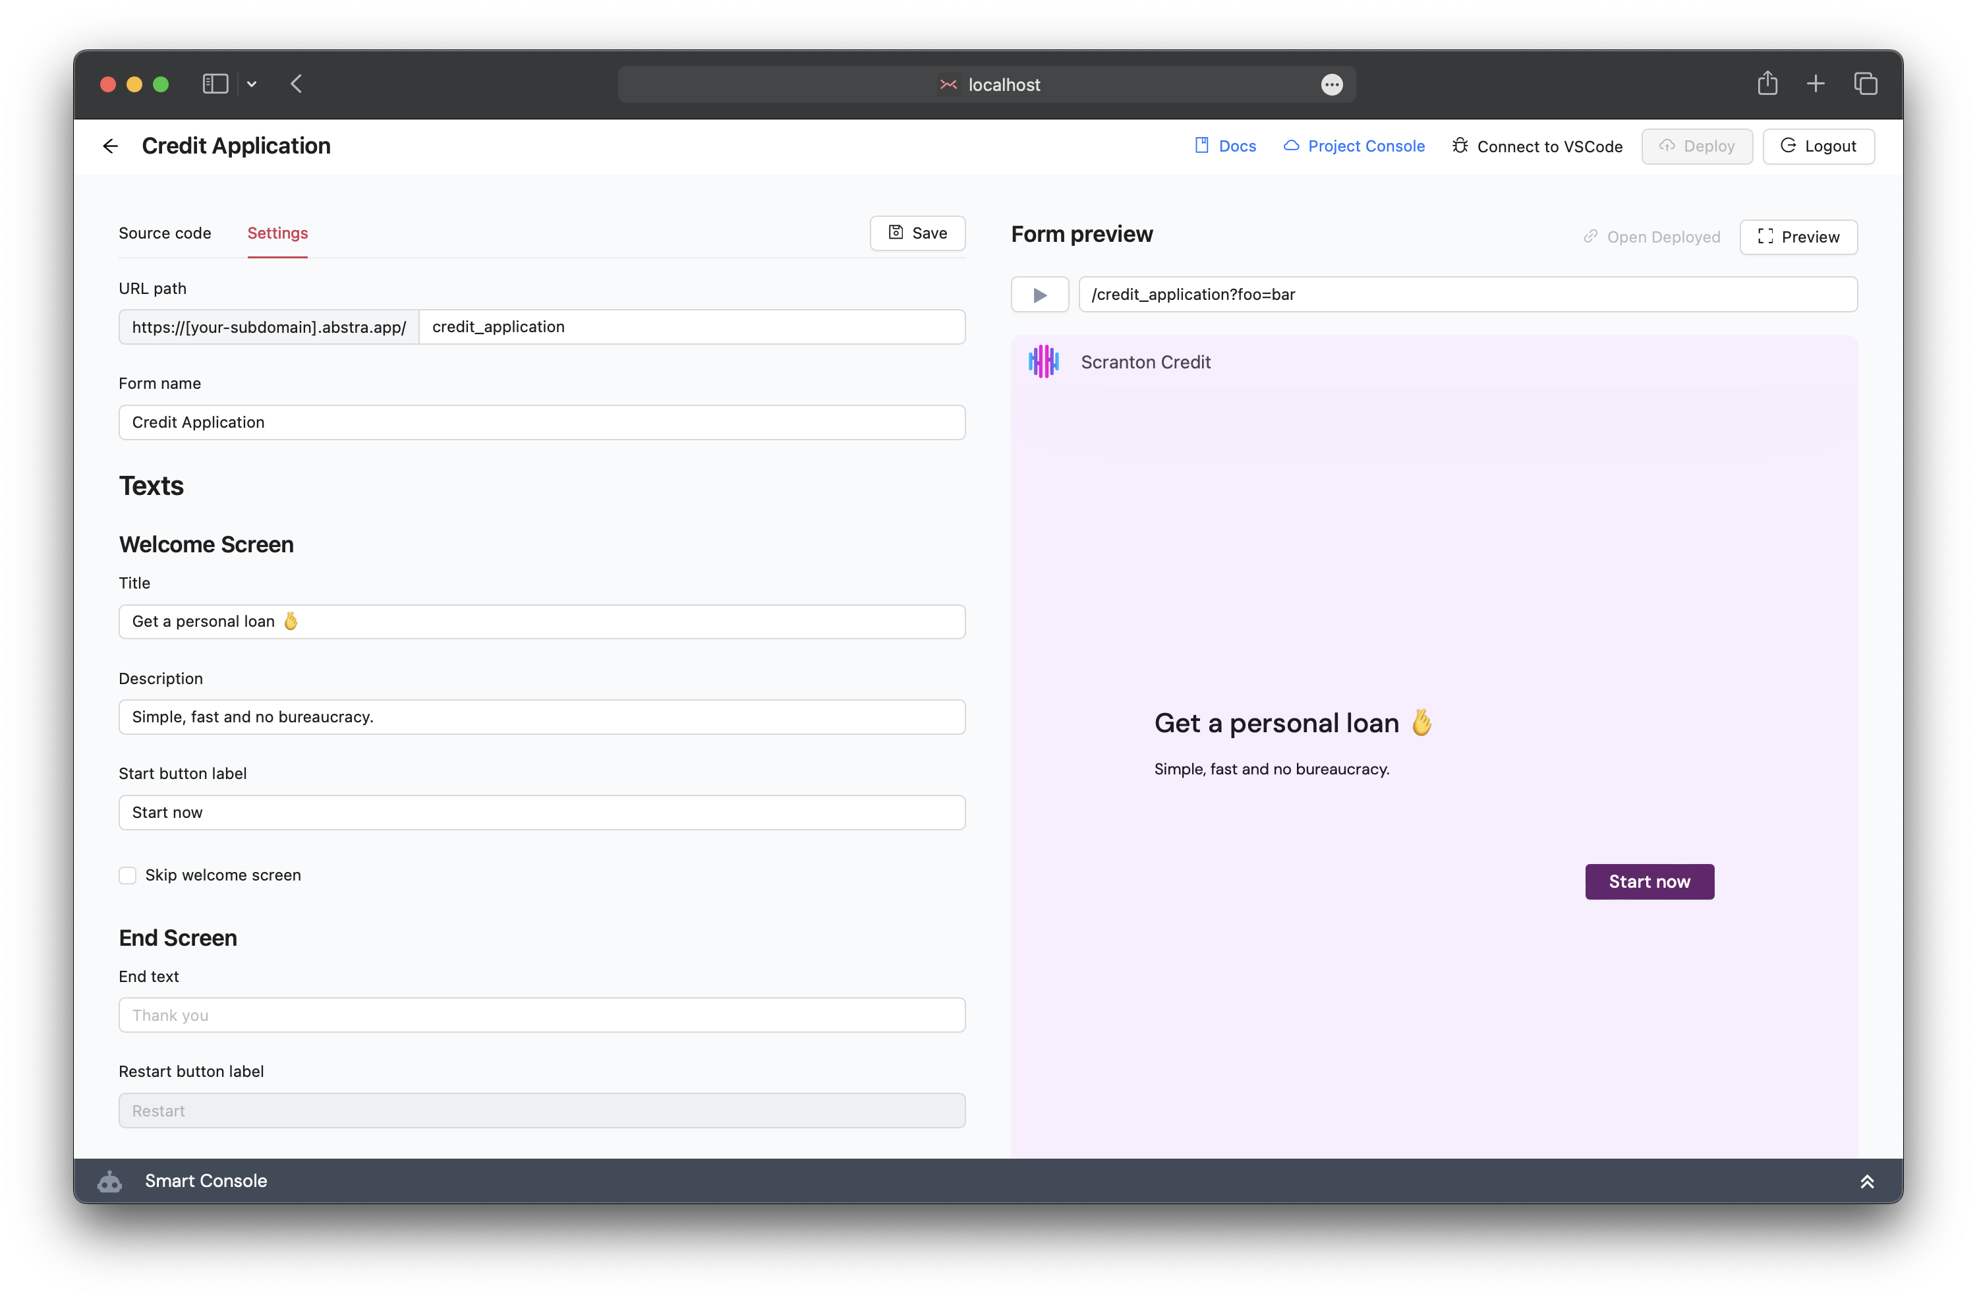Click the localhost address bar

987,84
